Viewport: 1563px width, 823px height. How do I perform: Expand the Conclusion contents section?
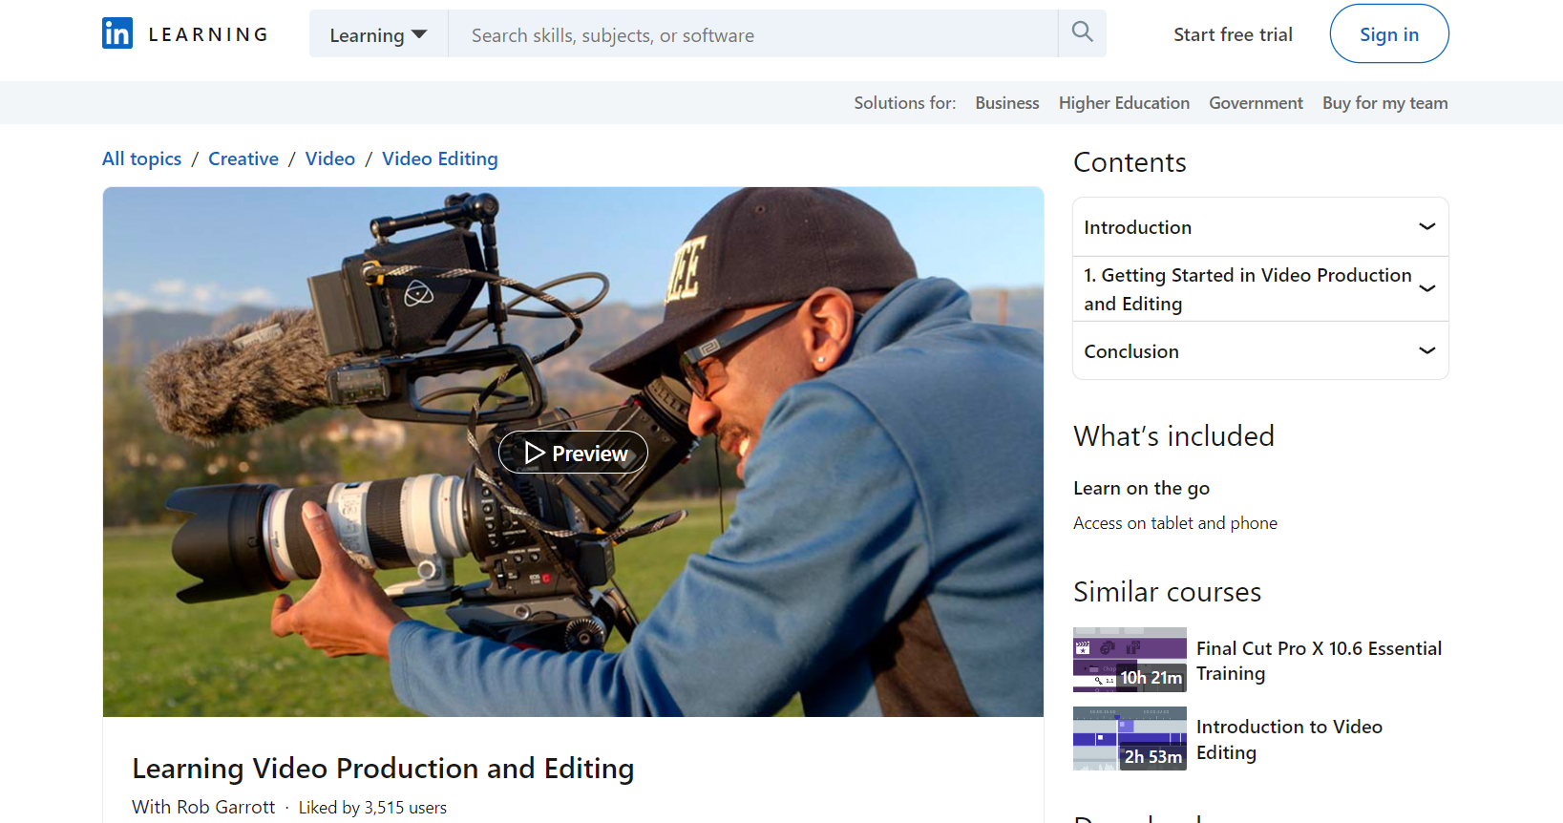point(1260,351)
